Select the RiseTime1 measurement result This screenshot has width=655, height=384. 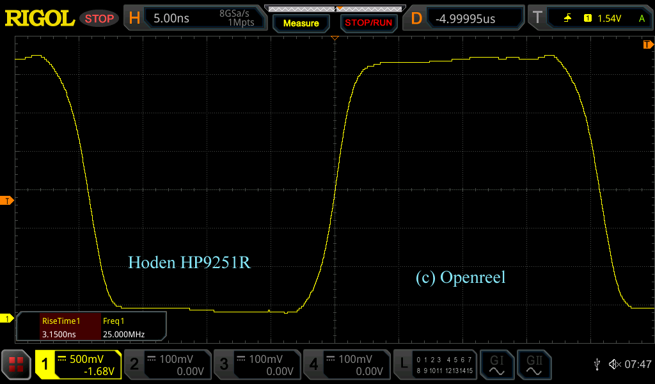coord(70,327)
